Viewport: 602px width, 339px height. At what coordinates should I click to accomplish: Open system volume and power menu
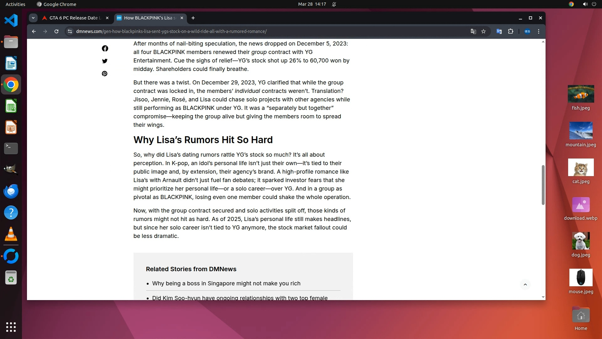point(589,4)
